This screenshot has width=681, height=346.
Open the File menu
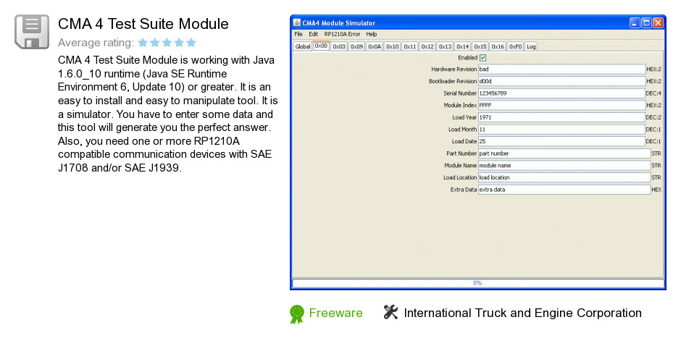pyautogui.click(x=298, y=34)
